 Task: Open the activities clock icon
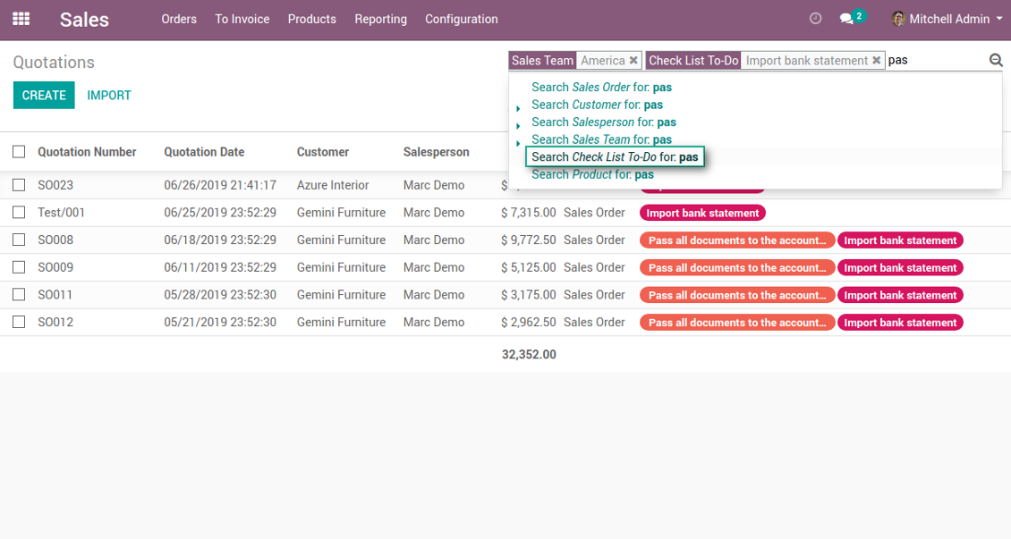(816, 19)
